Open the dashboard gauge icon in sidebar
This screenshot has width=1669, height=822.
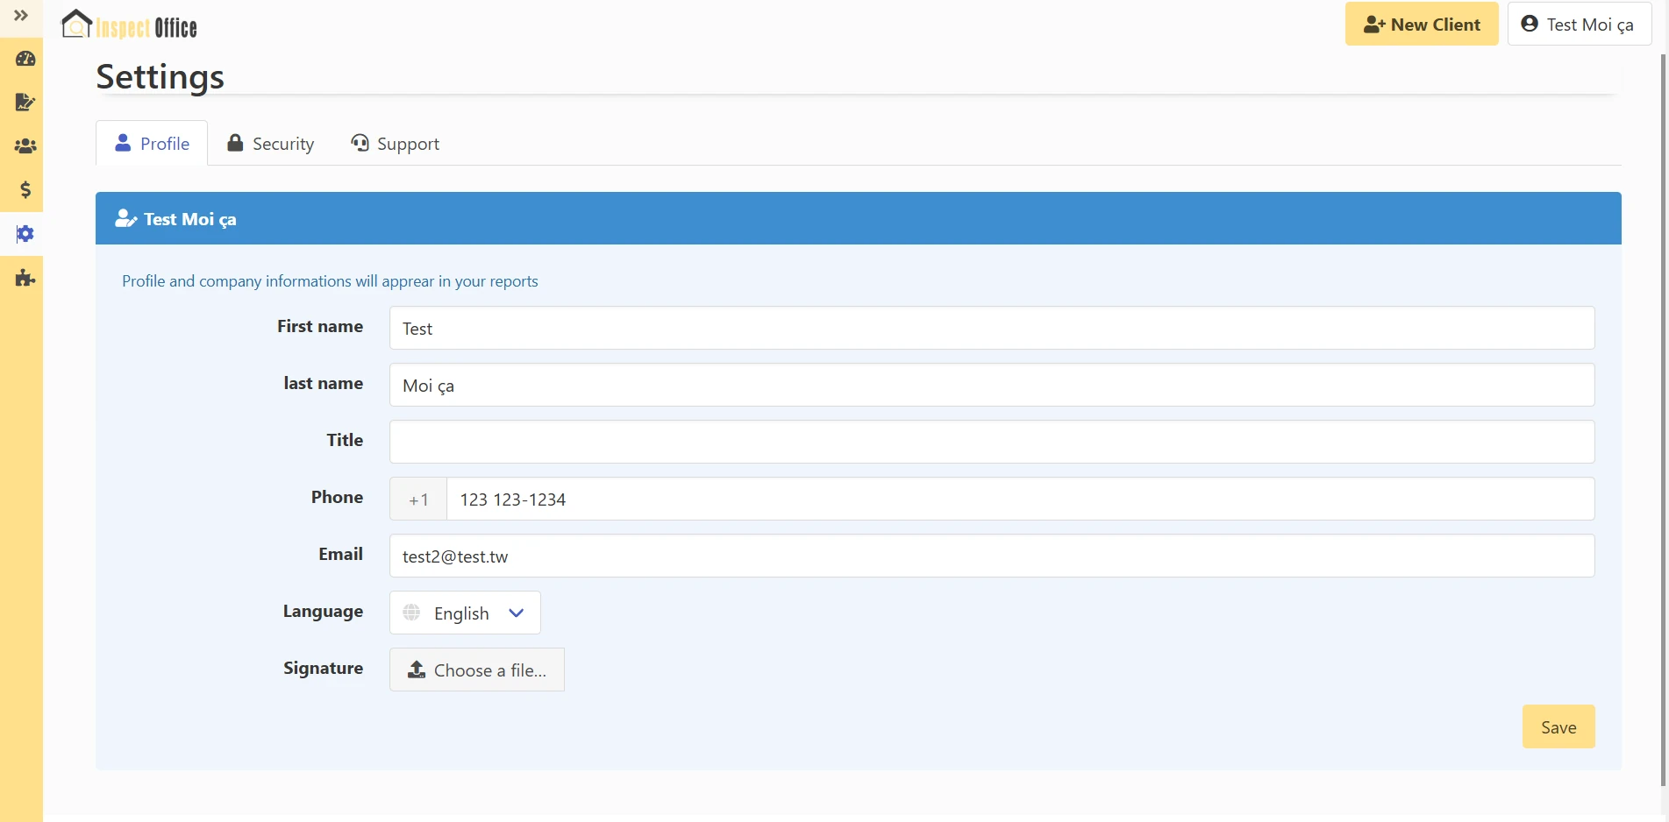click(x=25, y=59)
